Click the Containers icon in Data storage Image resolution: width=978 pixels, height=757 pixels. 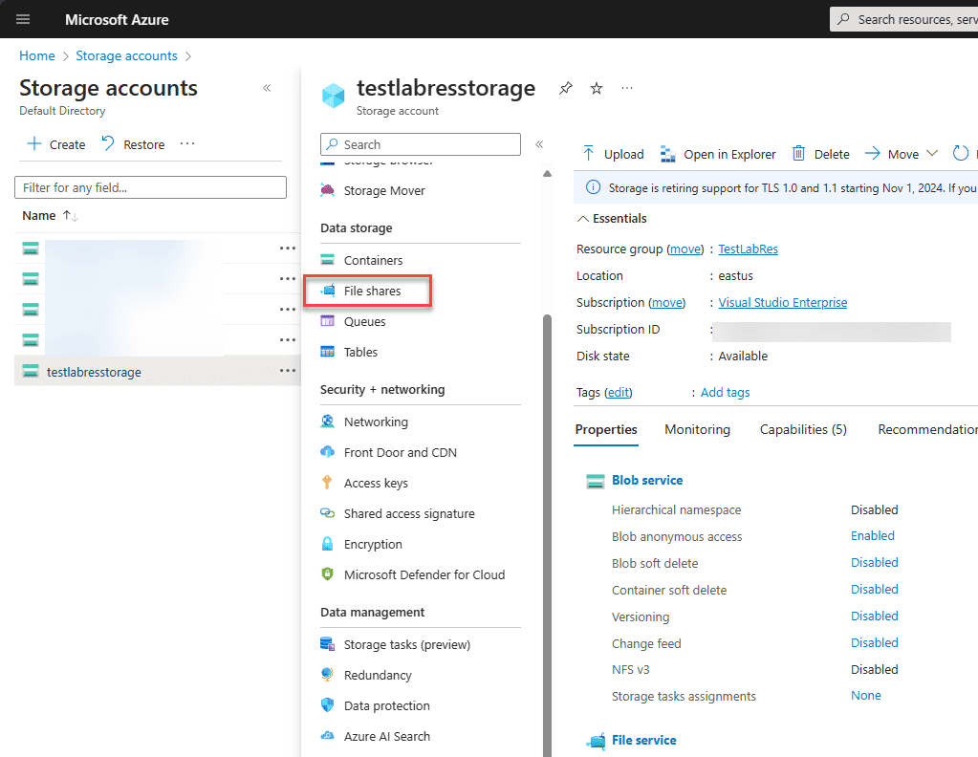pos(328,260)
